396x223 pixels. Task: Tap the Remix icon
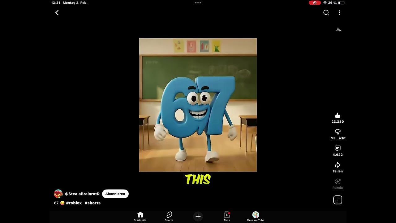point(338,181)
